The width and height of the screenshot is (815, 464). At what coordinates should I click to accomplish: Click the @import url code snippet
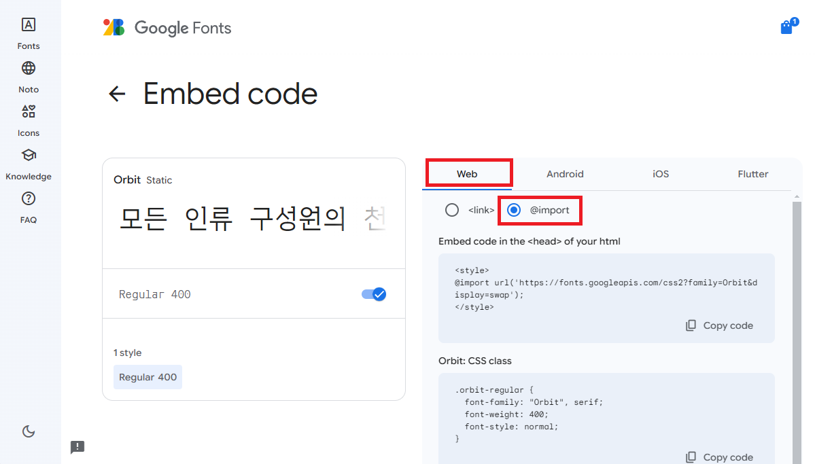(606, 289)
